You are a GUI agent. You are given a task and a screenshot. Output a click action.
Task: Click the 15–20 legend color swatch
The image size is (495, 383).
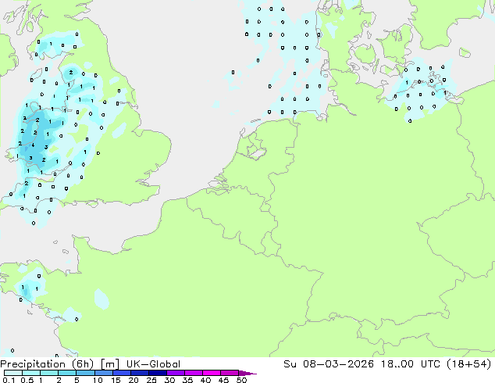[x=121, y=373]
